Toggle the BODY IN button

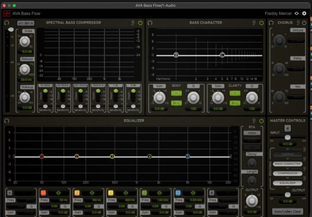coord(176,94)
